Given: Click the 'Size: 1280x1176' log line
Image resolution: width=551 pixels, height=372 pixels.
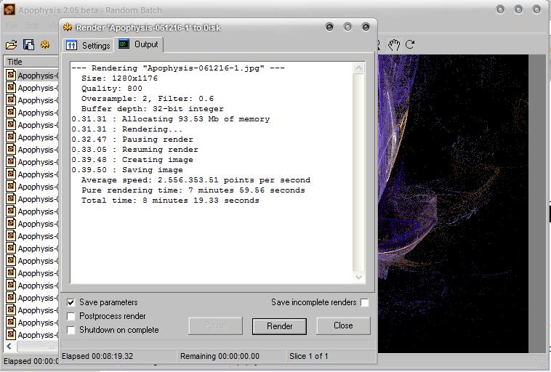Looking at the screenshot, I should click(119, 78).
